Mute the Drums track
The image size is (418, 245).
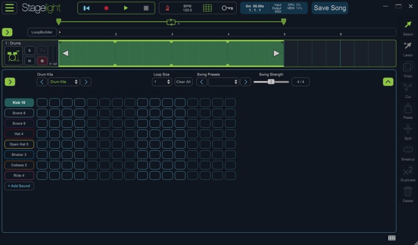click(29, 60)
